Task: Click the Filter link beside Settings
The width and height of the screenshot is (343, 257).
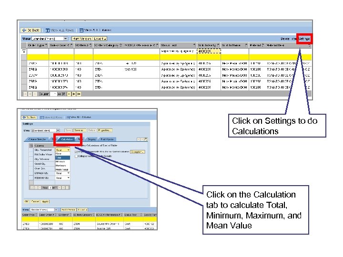Action: pos(294,39)
